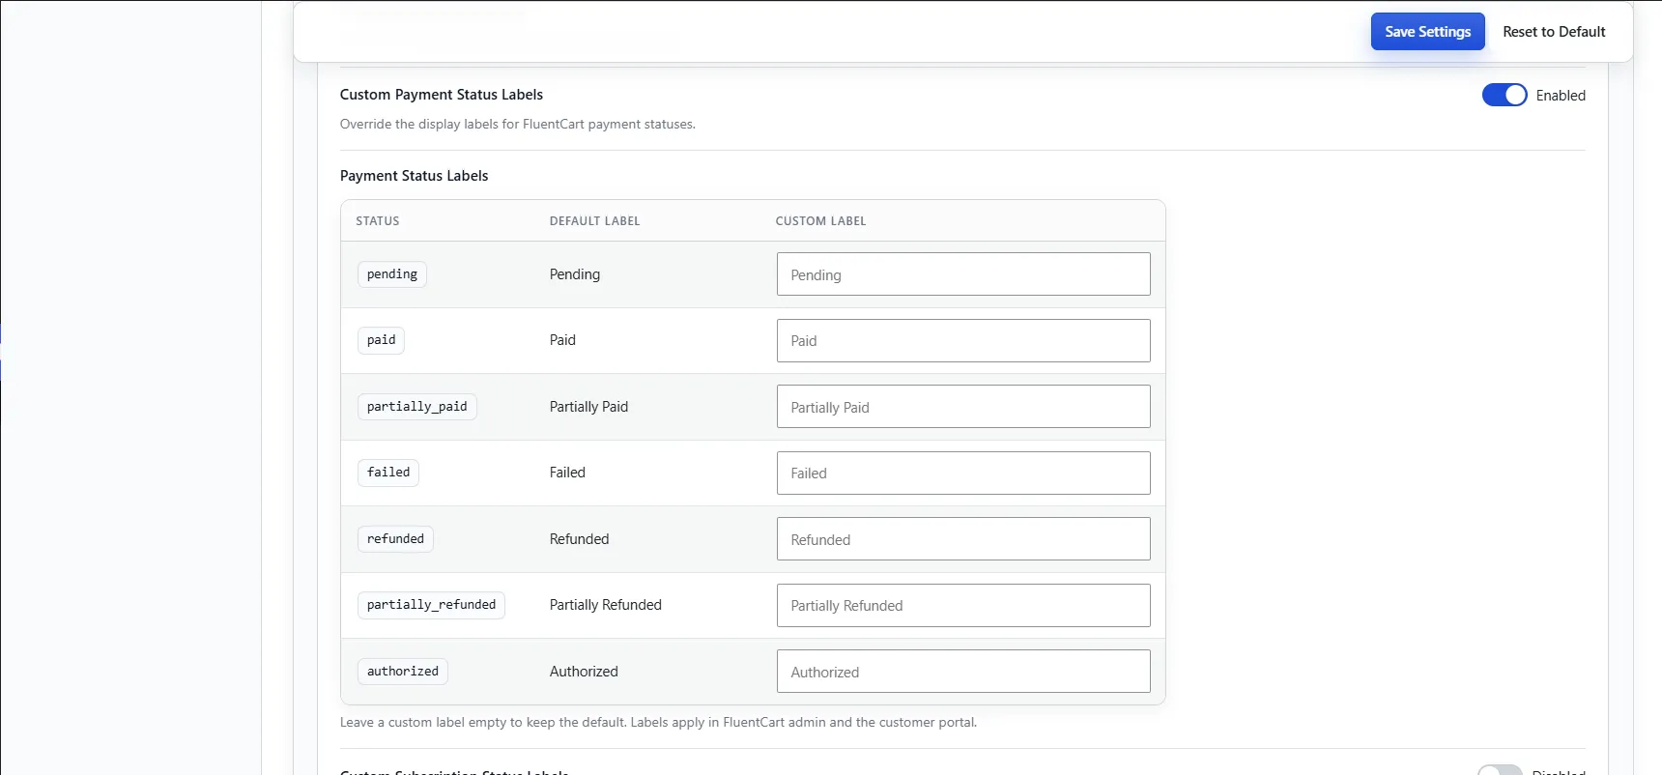
Task: Focus the Partially Refunded custom label field
Action: [963, 605]
